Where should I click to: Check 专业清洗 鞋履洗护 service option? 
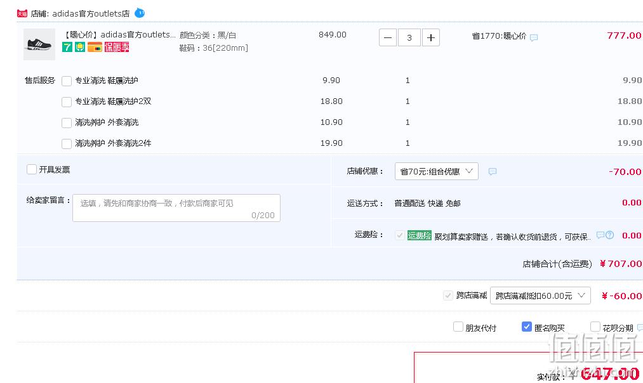coord(67,81)
